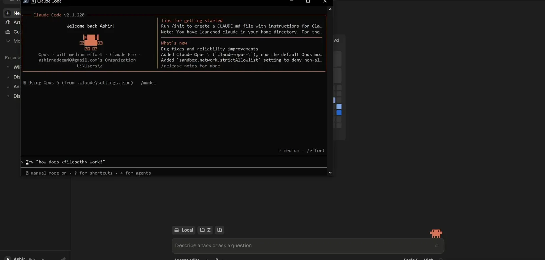The image size is (545, 260).
Task: Click the Ashir profile avatar
Action: [x=8, y=258]
